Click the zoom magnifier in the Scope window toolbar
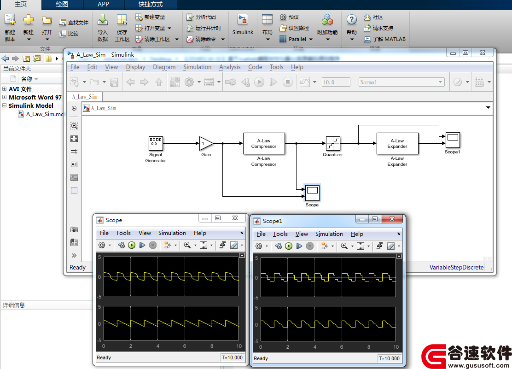This screenshot has width=512, height=369. point(187,245)
